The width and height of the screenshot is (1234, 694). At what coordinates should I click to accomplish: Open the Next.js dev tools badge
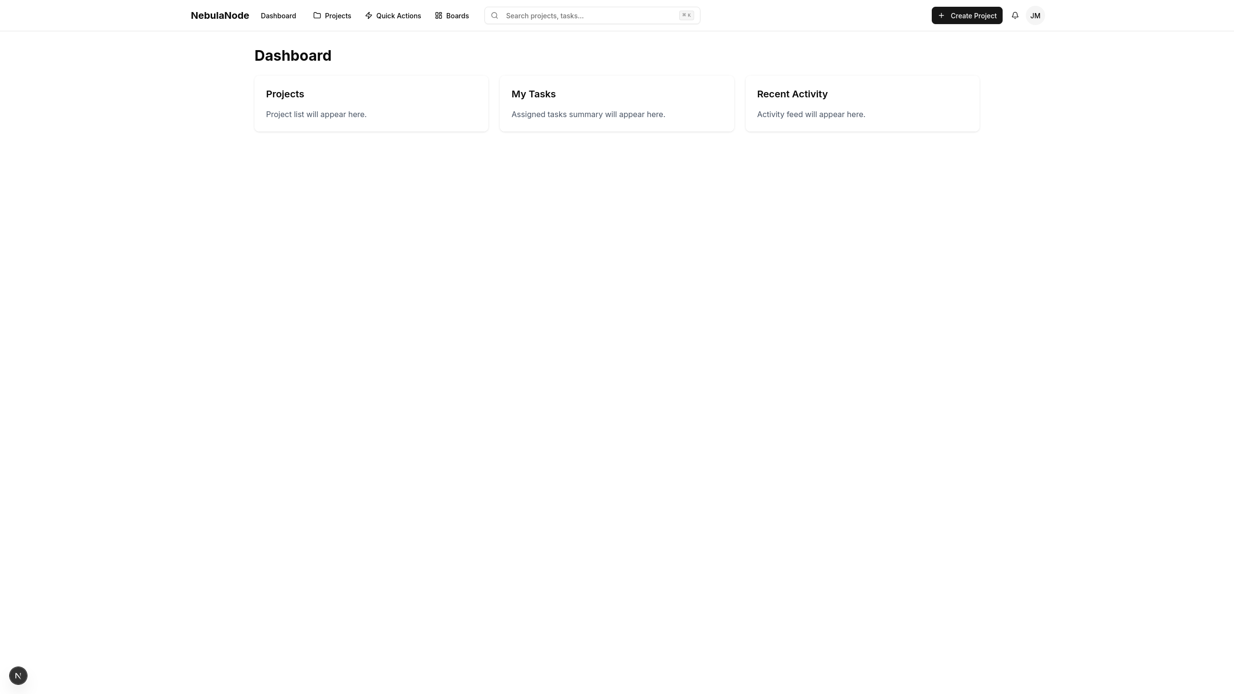coord(18,676)
